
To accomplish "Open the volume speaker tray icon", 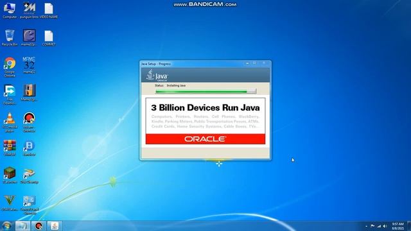I will tap(385, 226).
